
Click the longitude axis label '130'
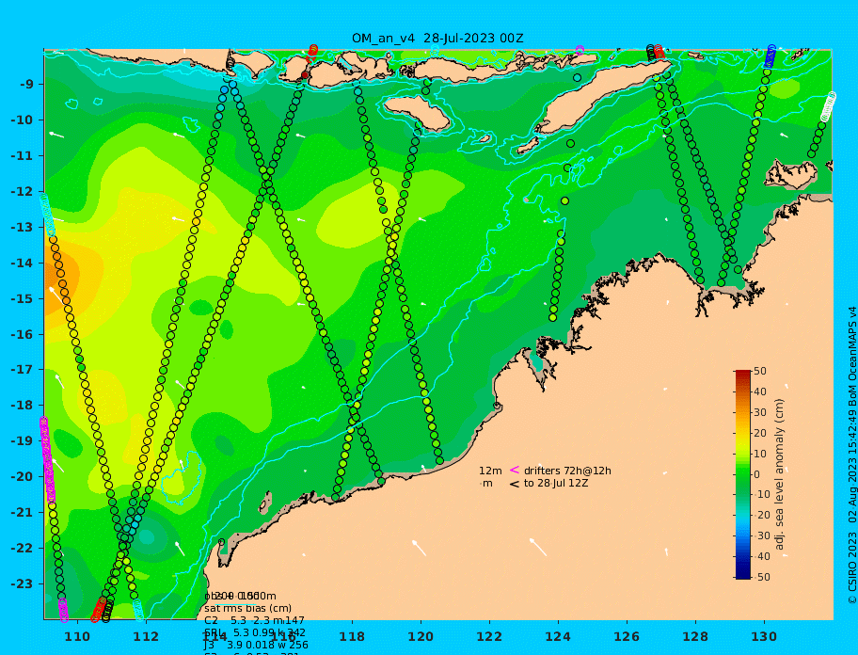pyautogui.click(x=764, y=636)
